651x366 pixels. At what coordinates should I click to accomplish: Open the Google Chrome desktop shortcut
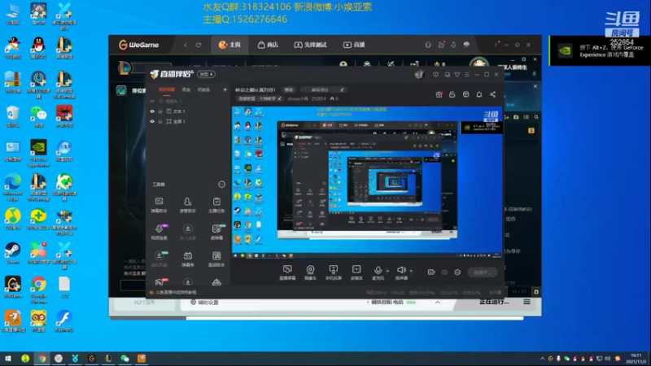click(38, 290)
